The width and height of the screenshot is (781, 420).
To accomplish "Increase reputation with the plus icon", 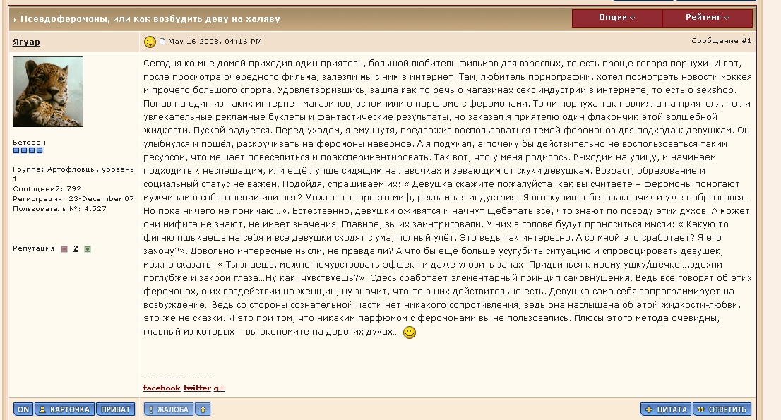I will click(x=87, y=248).
